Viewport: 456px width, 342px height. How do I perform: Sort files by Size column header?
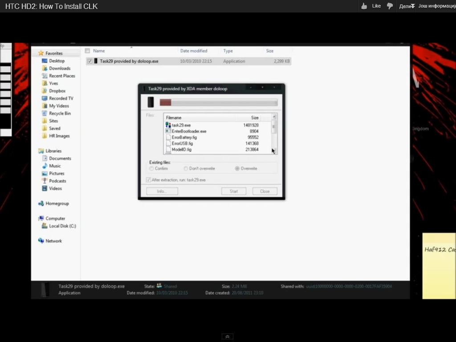tap(269, 51)
